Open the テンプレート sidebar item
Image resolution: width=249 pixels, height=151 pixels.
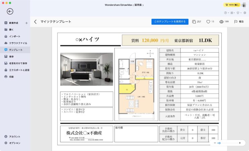tap(15, 50)
